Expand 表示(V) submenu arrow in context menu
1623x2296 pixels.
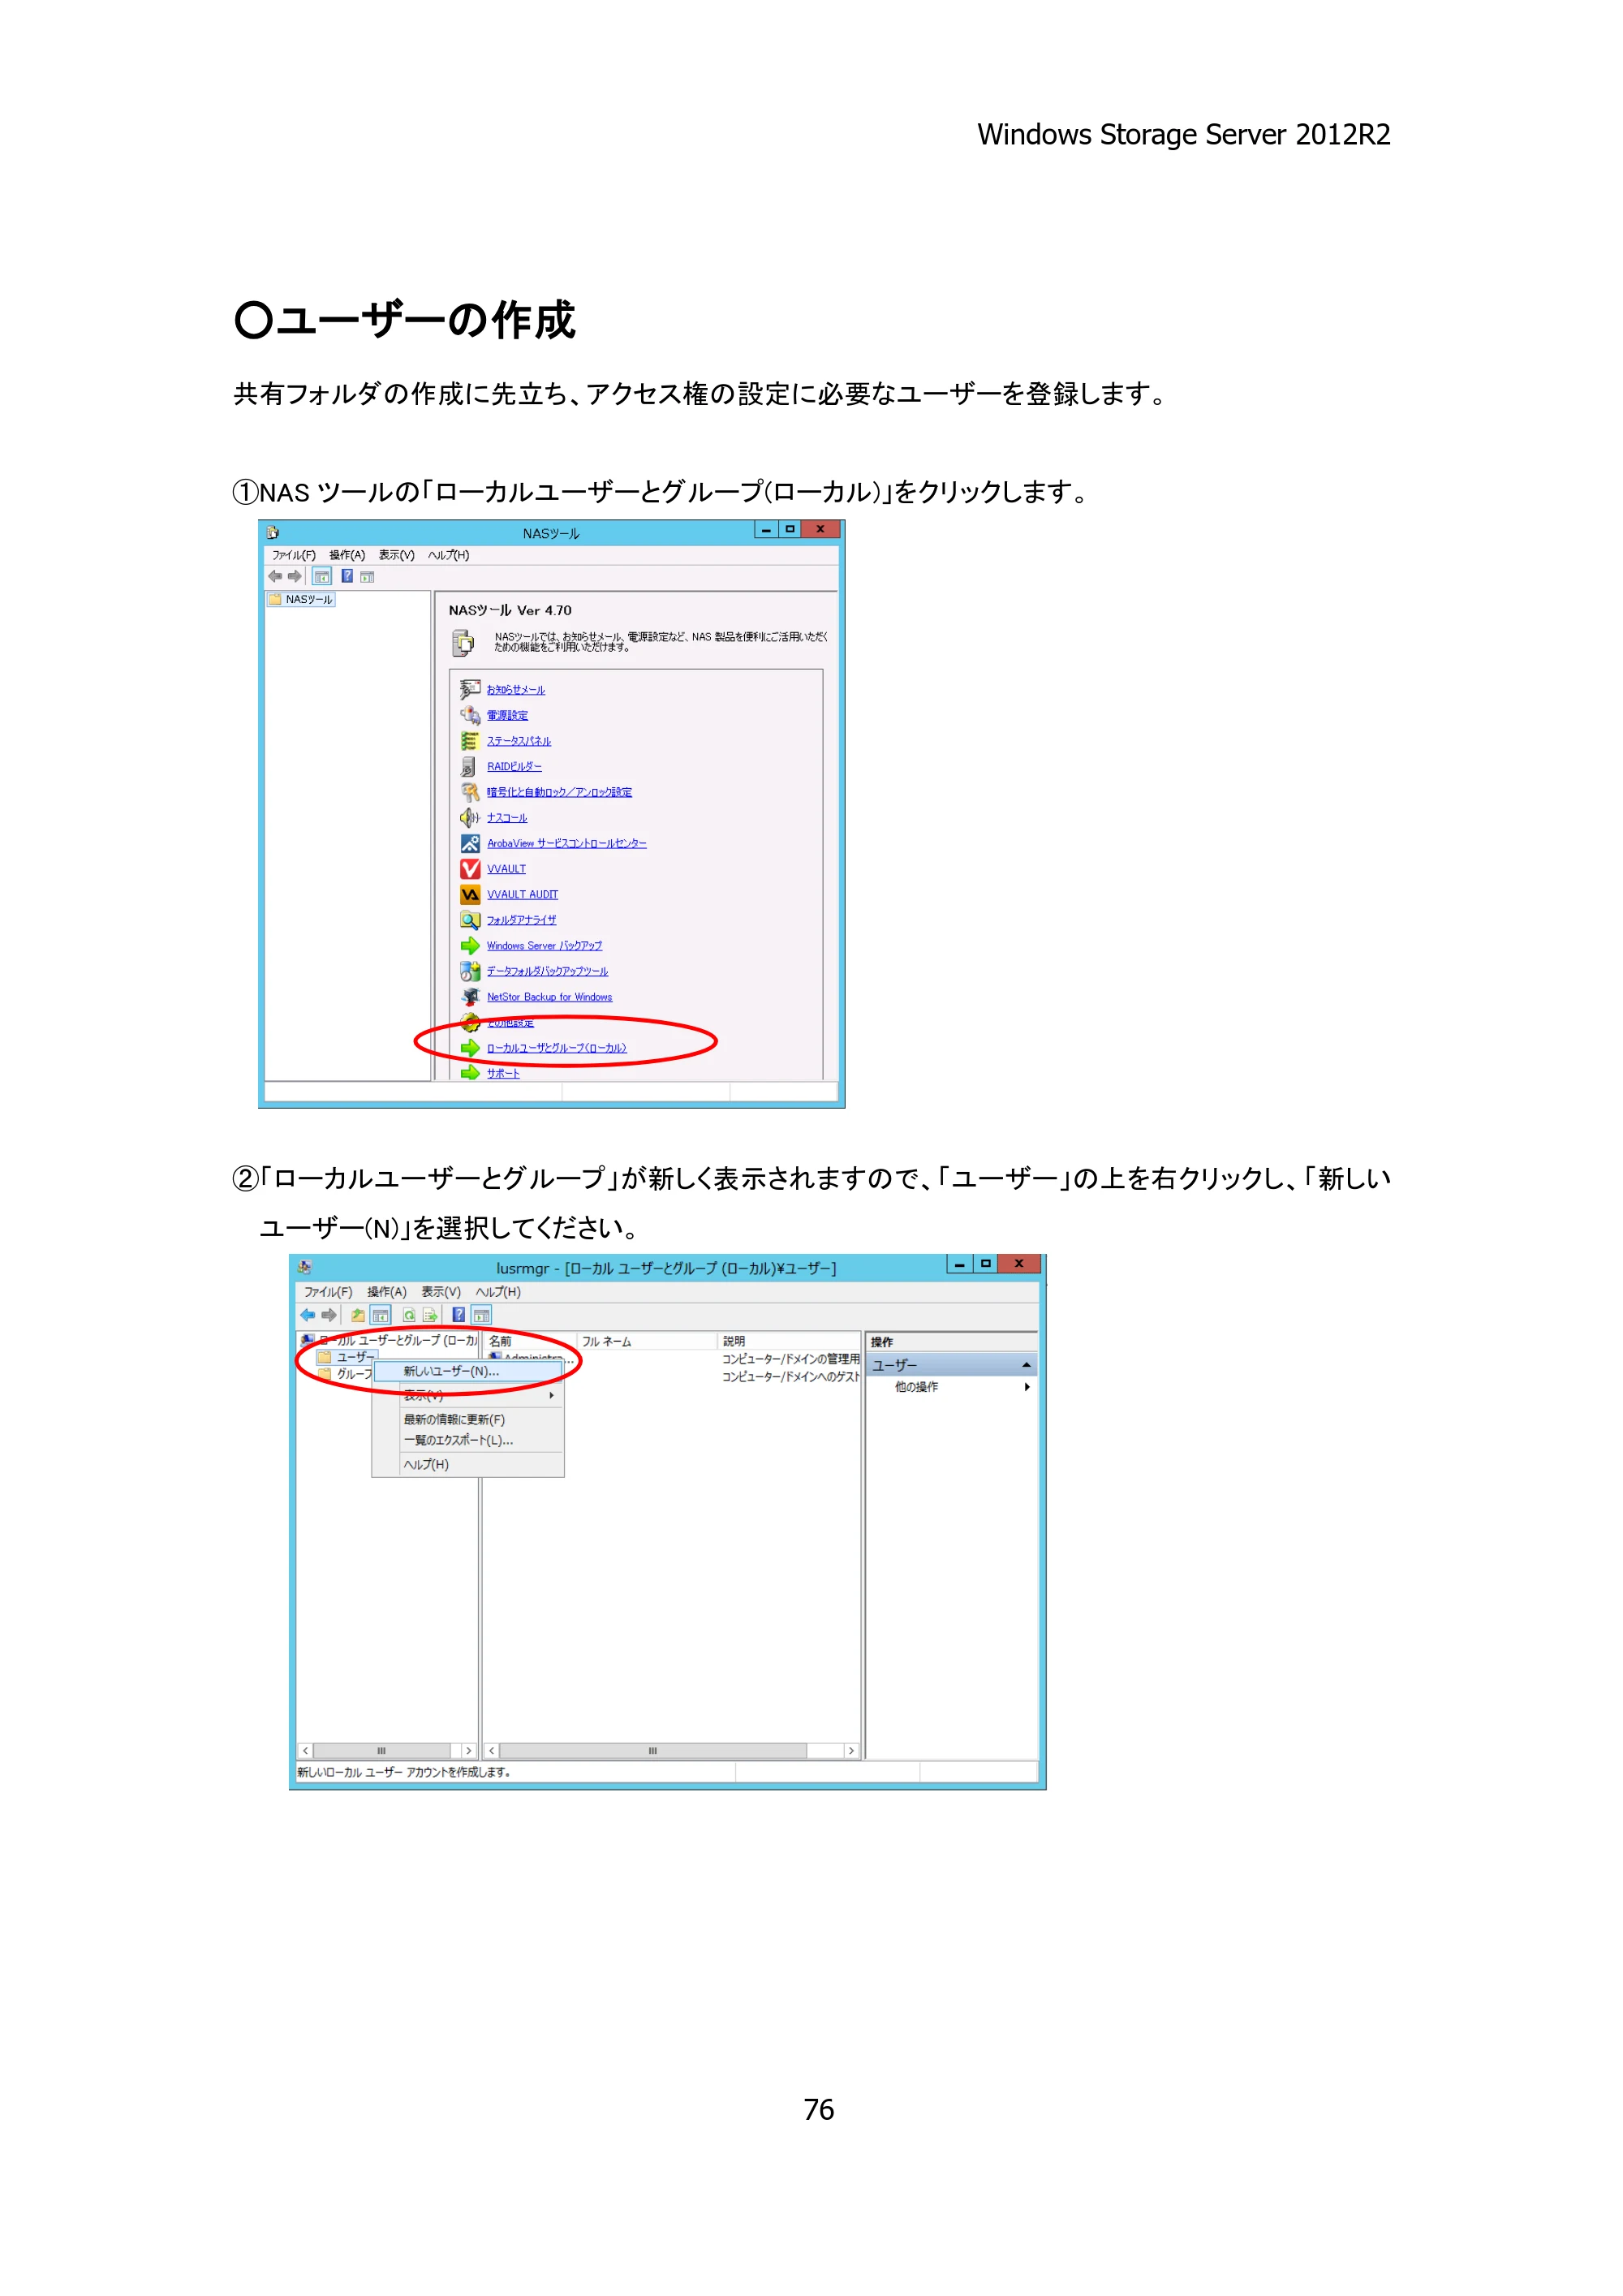tap(551, 1395)
